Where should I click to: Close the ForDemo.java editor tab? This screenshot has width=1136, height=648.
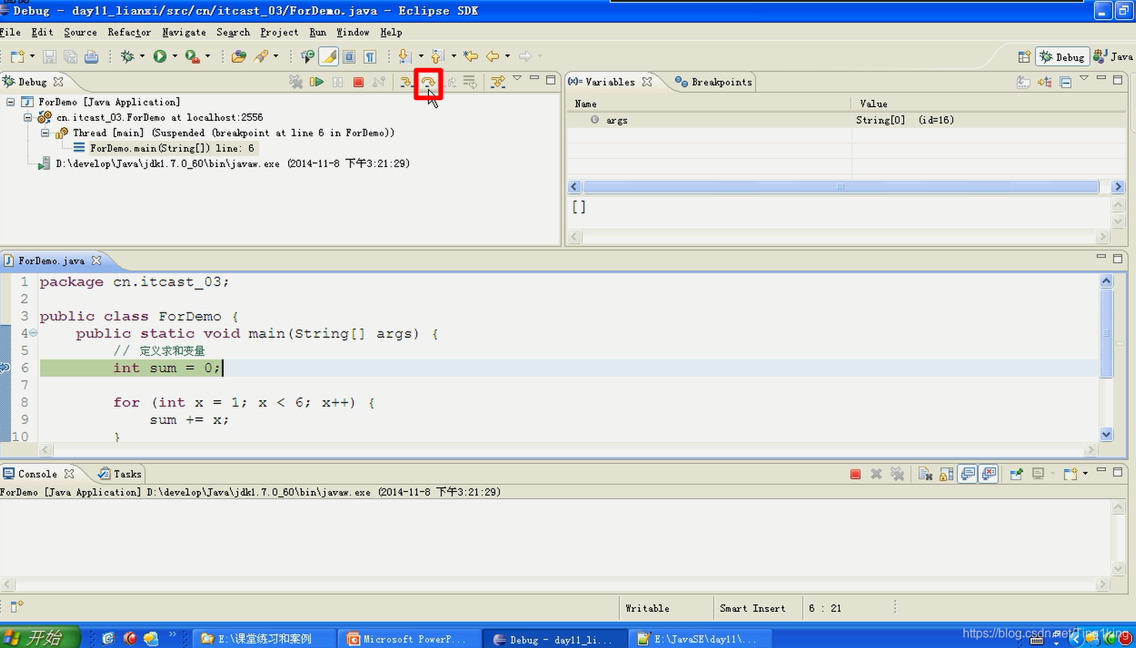(x=96, y=261)
